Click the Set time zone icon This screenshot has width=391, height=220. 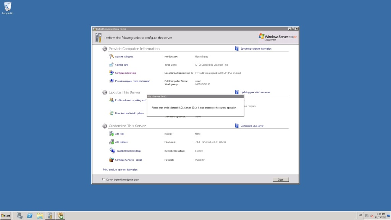(111, 65)
